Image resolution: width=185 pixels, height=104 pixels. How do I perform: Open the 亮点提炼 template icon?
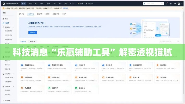click(22, 88)
